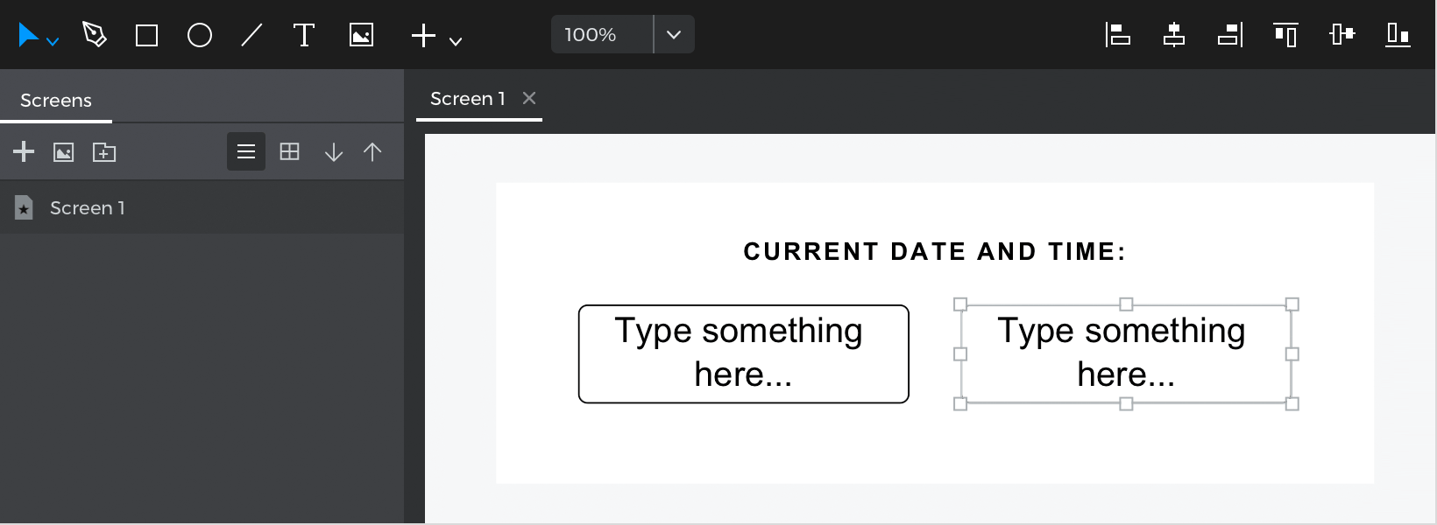
Task: Select the Line tool
Action: click(x=251, y=35)
